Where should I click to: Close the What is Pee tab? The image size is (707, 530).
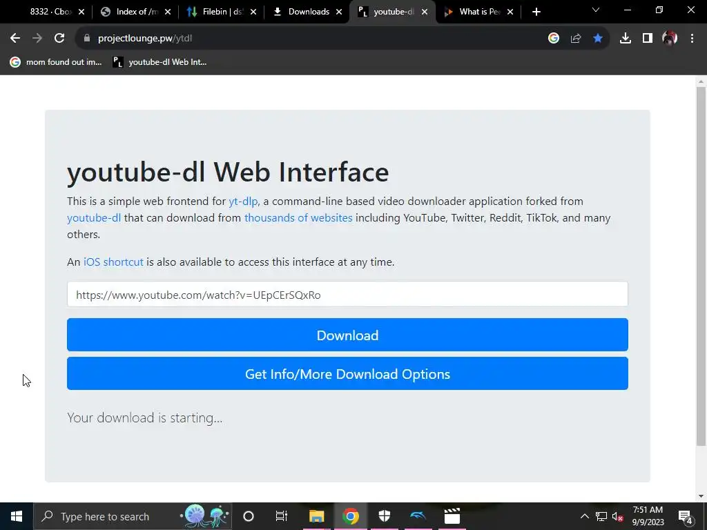click(x=510, y=12)
